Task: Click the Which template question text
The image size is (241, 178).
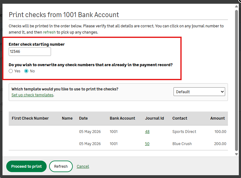Action: tap(65, 89)
